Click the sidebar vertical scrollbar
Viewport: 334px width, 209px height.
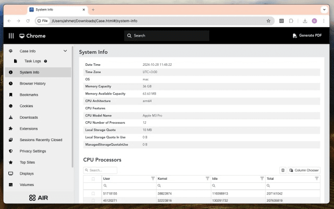(x=73, y=104)
